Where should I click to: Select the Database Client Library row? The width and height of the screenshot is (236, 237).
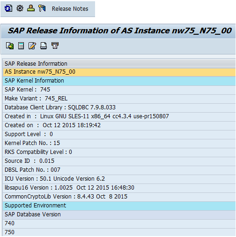click(119, 107)
